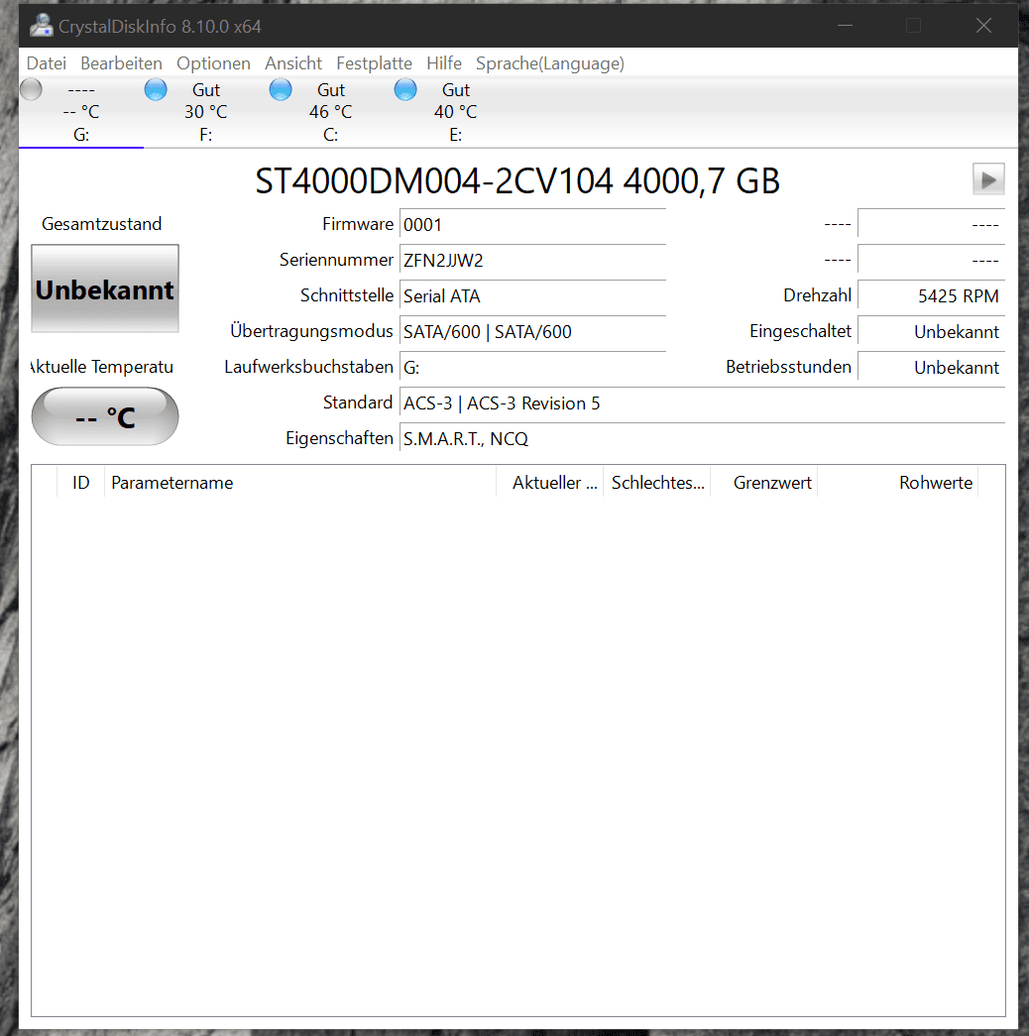The height and width of the screenshot is (1036, 1029).
Task: Click the Grenzwert column header
Action: (764, 483)
